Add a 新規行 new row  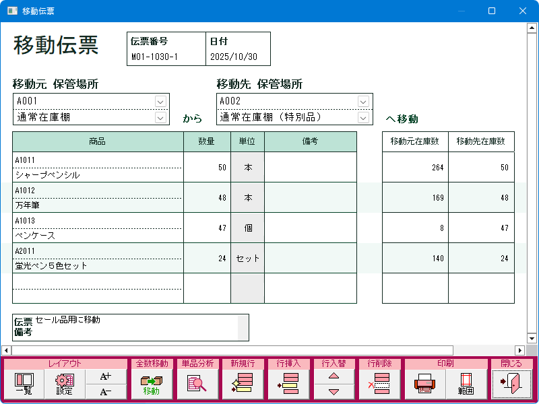click(x=243, y=384)
